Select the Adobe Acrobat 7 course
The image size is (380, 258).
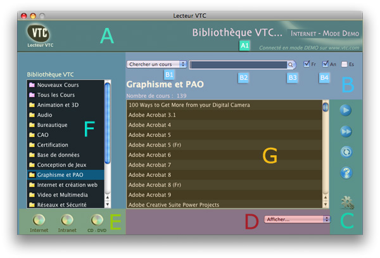[224, 165]
